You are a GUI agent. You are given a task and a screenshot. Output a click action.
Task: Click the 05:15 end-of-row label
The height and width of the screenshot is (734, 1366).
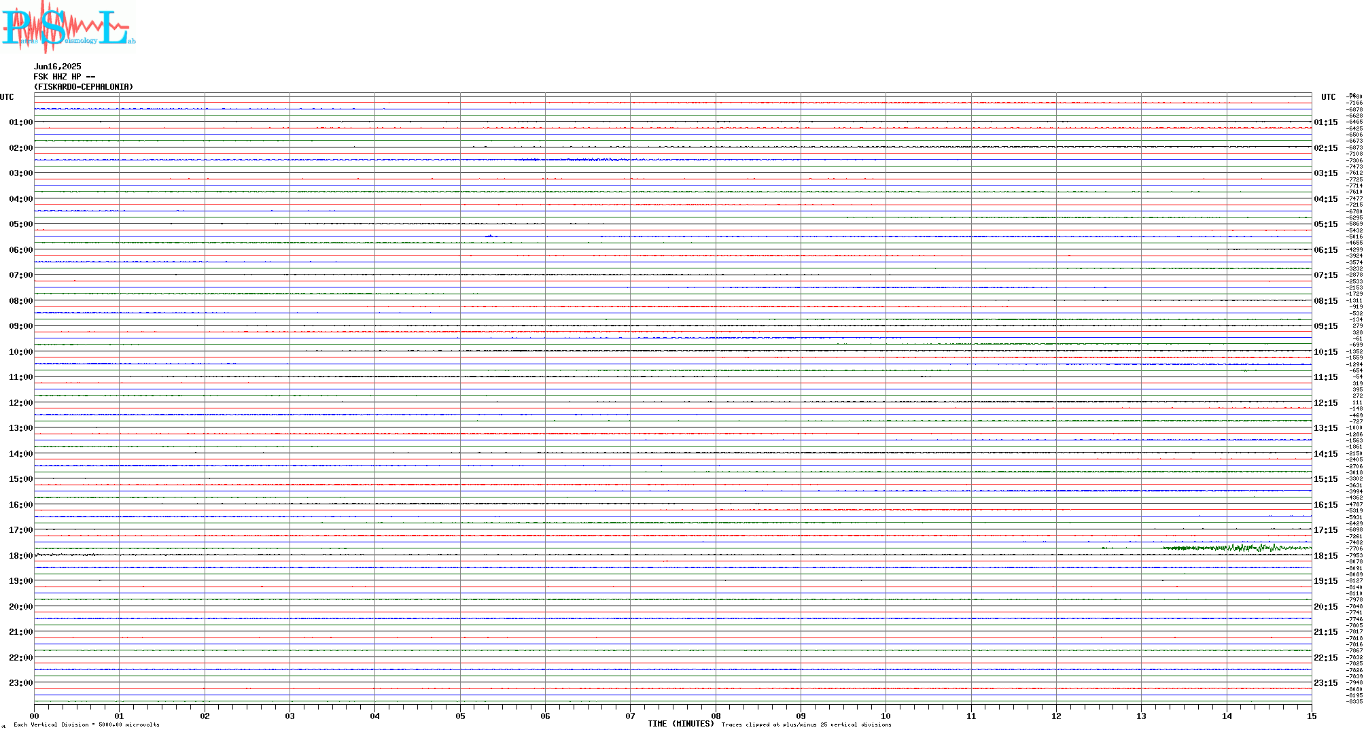pos(1326,224)
